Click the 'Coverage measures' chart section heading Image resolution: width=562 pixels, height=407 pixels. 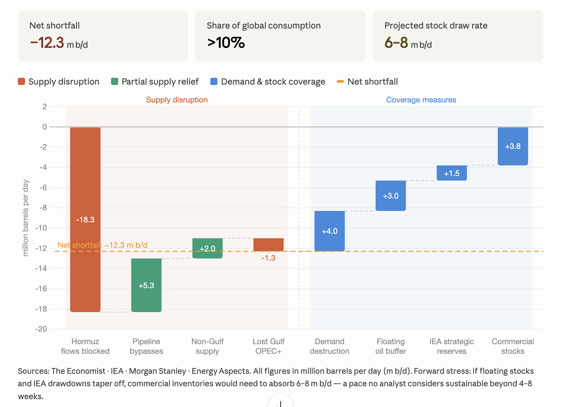[421, 100]
